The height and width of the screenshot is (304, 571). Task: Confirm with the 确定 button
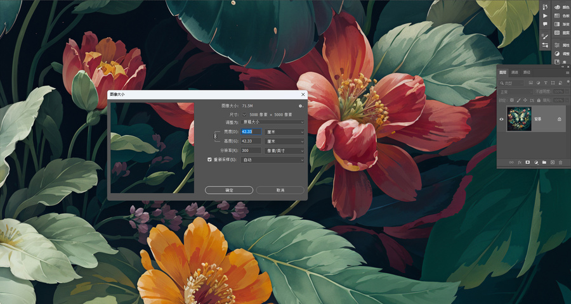pyautogui.click(x=229, y=190)
